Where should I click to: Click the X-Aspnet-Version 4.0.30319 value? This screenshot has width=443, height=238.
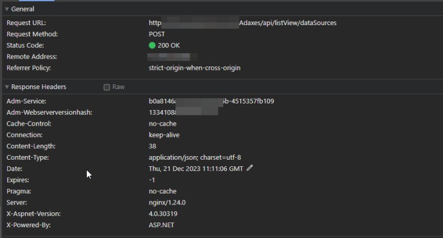[x=163, y=213]
